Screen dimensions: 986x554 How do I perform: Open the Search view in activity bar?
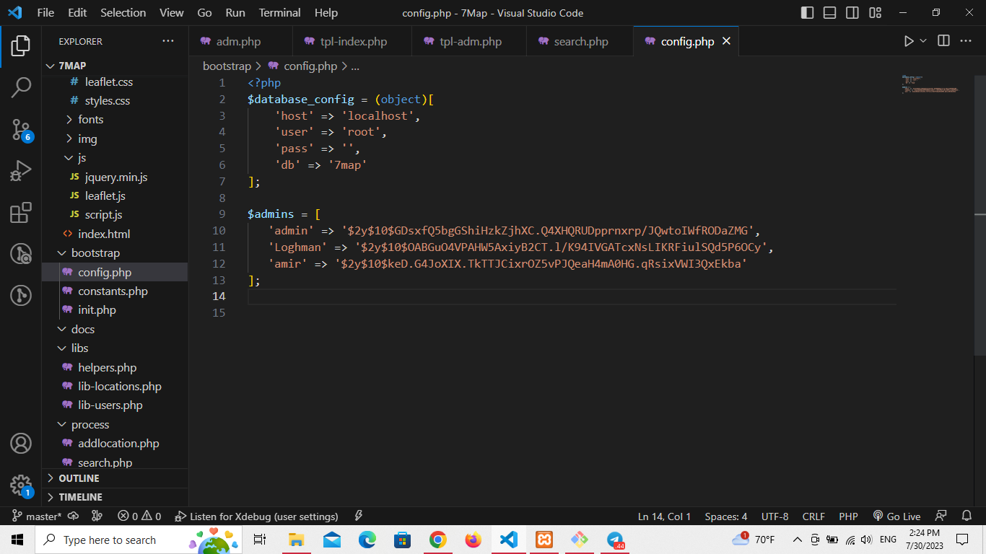[x=21, y=87]
